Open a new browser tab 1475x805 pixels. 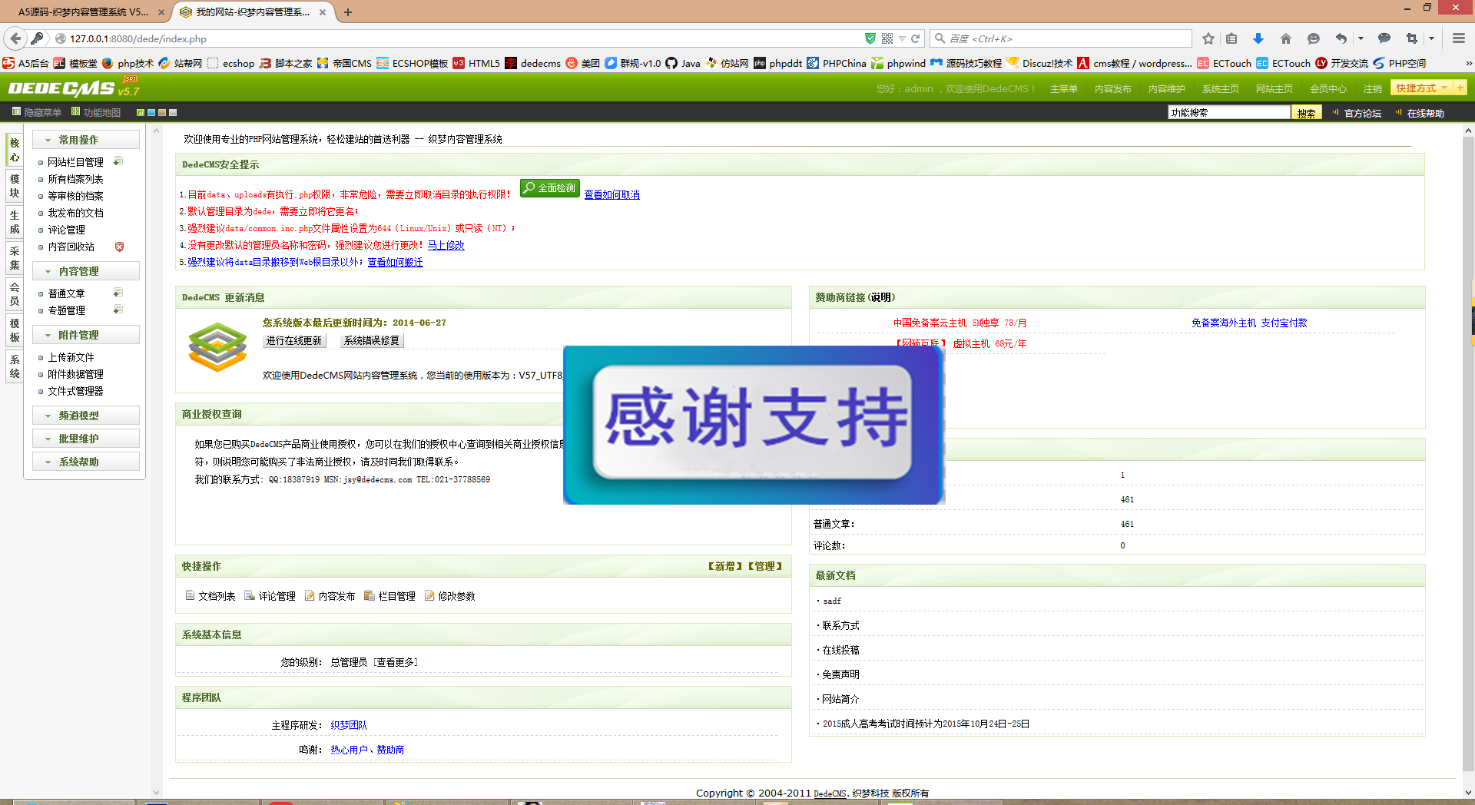[348, 12]
